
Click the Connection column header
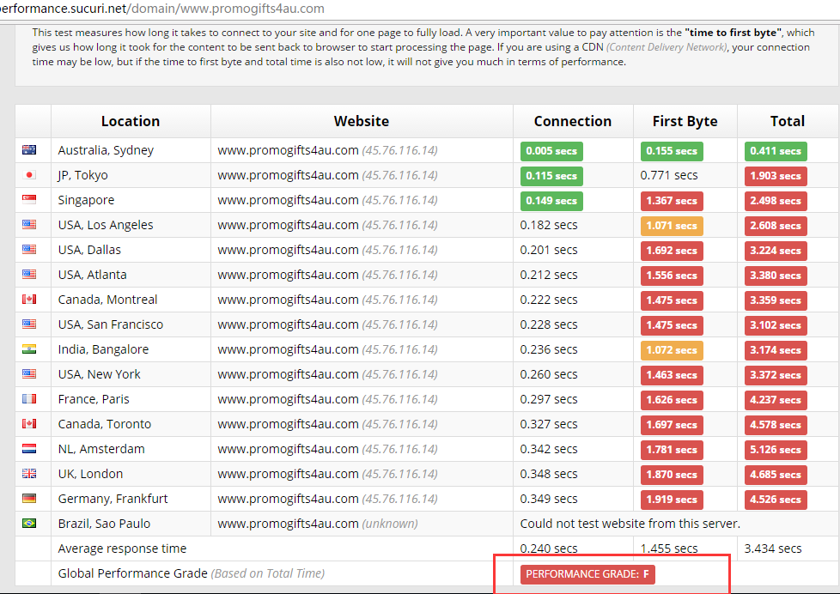573,121
